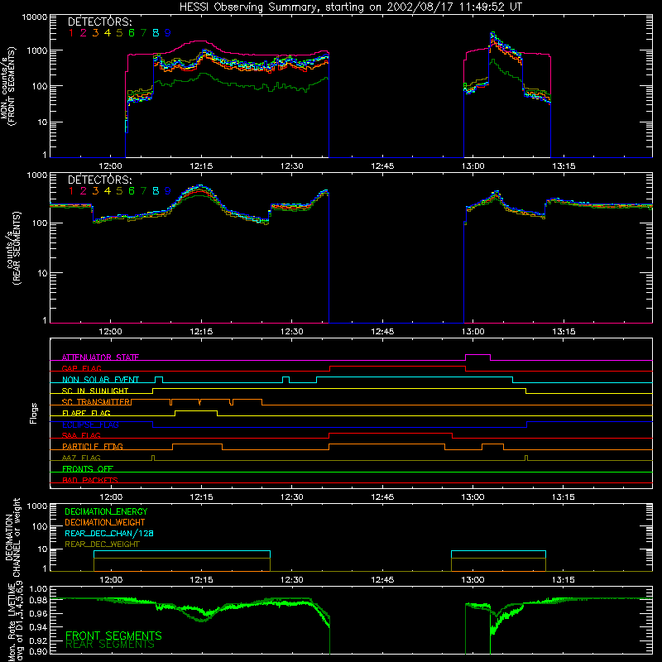Viewport: 662px width, 662px height.
Task: Click the 'counts/s (REAR SEGMENTS)' axis label
Action: click(x=12, y=247)
